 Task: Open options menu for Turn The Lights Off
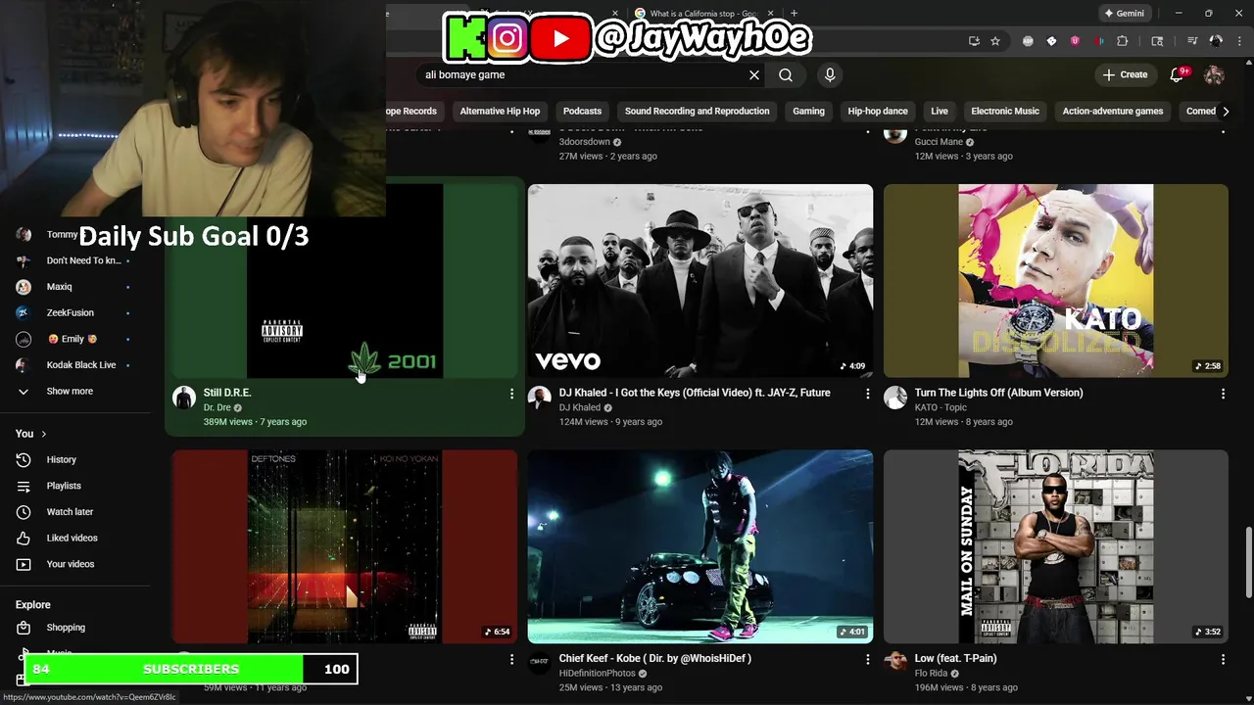(1223, 394)
